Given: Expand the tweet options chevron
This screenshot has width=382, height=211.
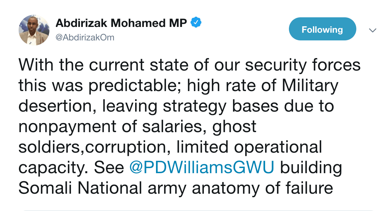Looking at the screenshot, I should pyautogui.click(x=372, y=30).
